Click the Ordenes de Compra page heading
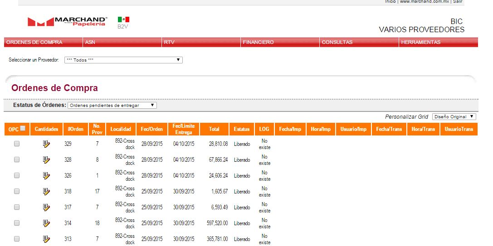Viewport: 493px width, 246px height. (x=54, y=88)
